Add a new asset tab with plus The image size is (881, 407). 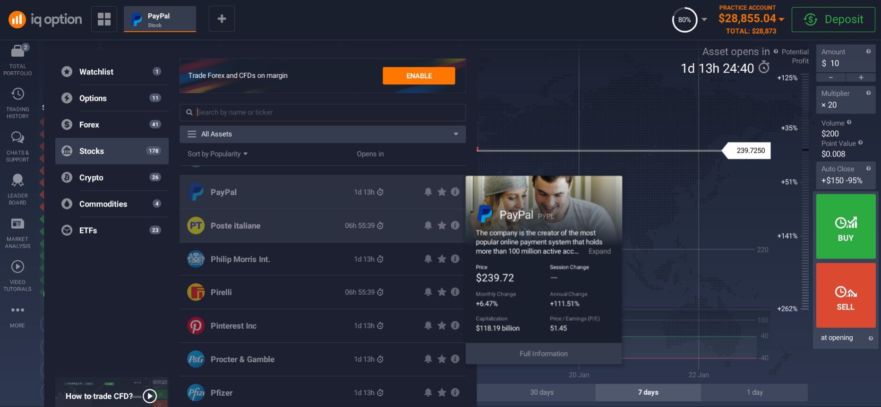tap(222, 19)
